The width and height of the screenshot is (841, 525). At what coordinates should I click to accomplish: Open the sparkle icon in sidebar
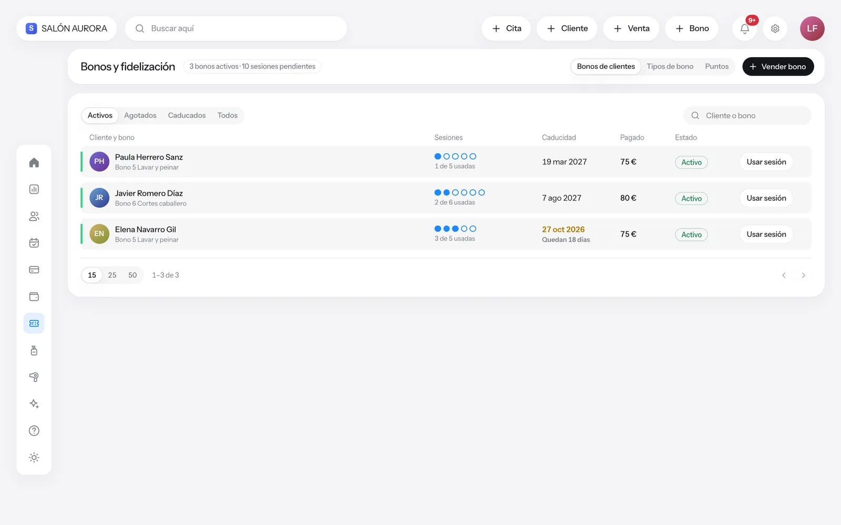pos(34,404)
